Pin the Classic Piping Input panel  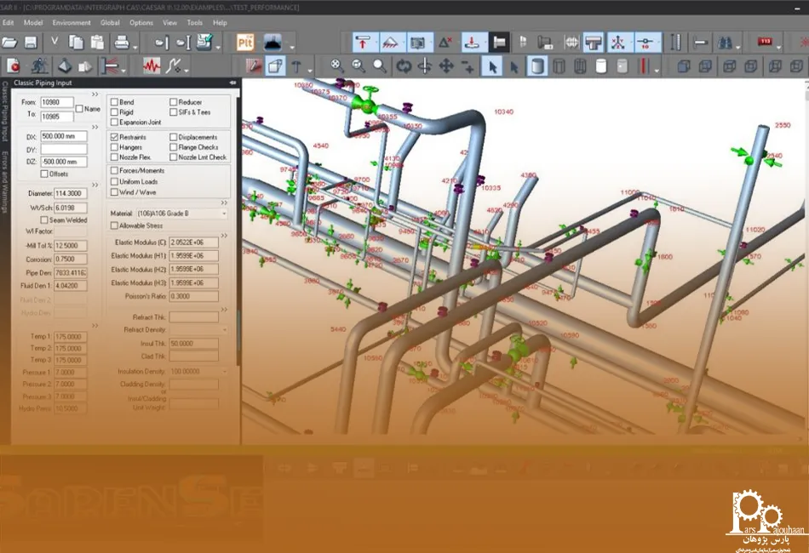coord(232,83)
